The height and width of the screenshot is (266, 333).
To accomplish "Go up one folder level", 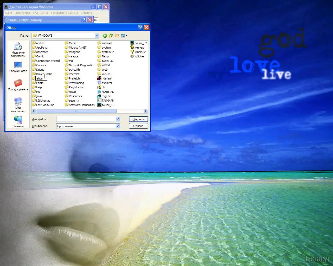I will 111,36.
